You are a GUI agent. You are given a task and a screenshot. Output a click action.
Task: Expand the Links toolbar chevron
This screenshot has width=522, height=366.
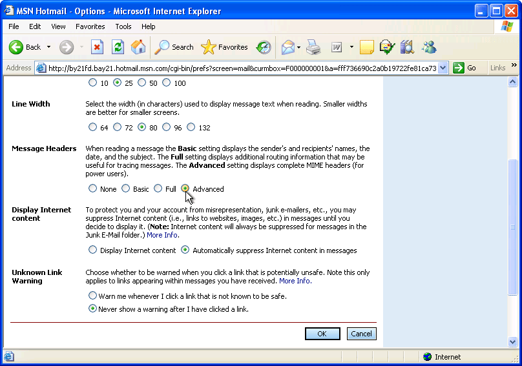click(x=514, y=66)
